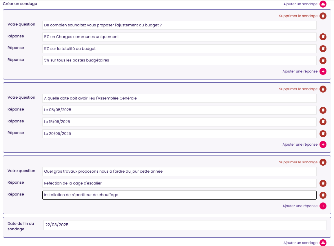Select the '5% sur tous les postes budgétaires' answer field
Image resolution: width=334 pixels, height=246 pixels.
click(179, 60)
